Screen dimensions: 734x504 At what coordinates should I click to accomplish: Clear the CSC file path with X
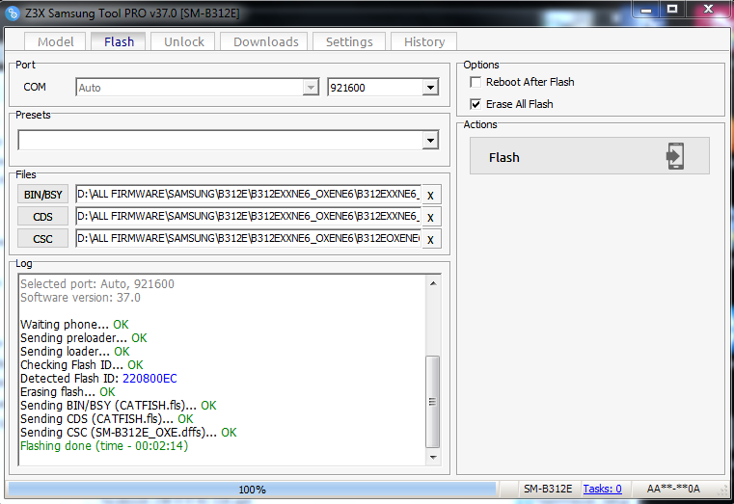[x=431, y=239]
